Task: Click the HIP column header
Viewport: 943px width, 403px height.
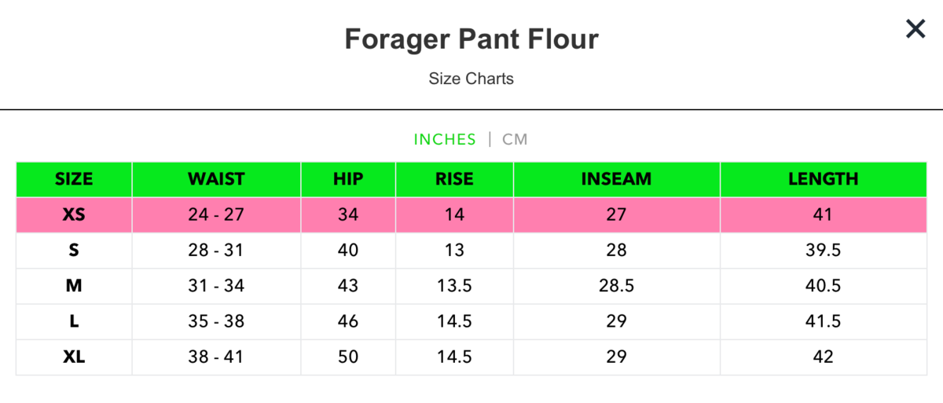Action: tap(348, 179)
